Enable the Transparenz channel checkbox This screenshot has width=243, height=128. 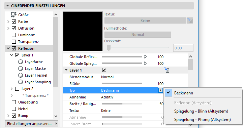click(14, 42)
